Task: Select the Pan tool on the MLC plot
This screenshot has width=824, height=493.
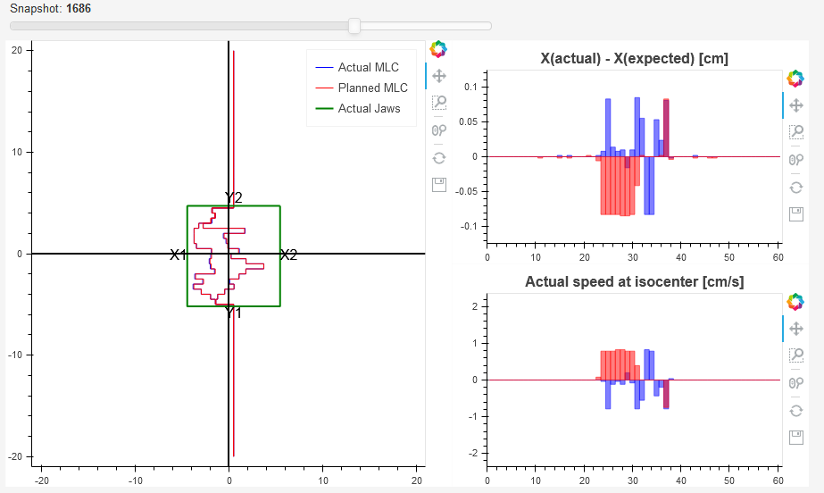Action: tap(439, 76)
